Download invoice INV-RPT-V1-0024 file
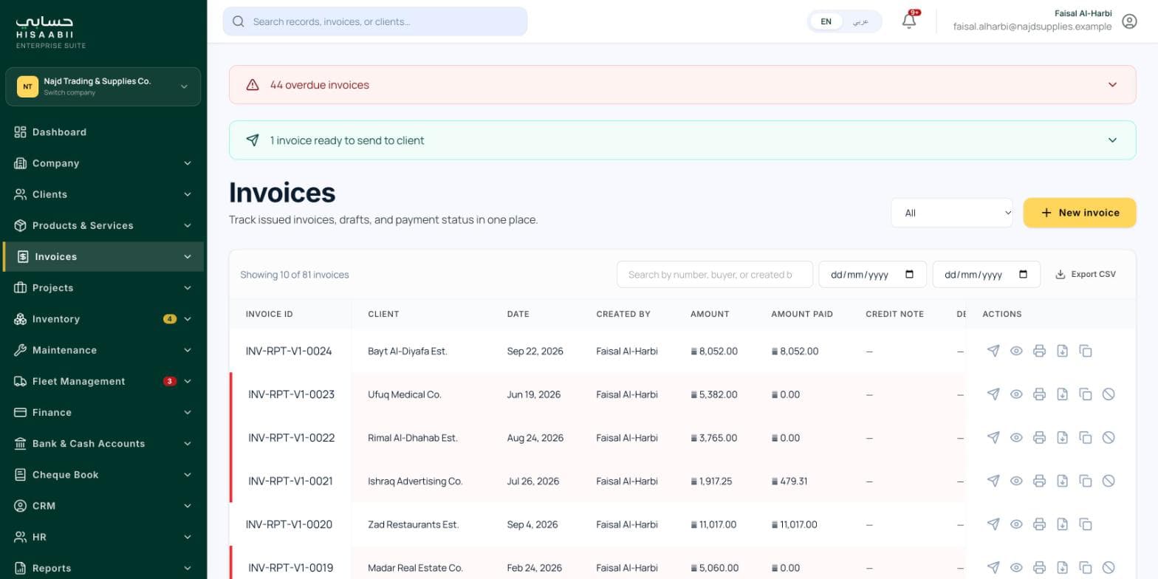1158x579 pixels. [x=1062, y=351]
